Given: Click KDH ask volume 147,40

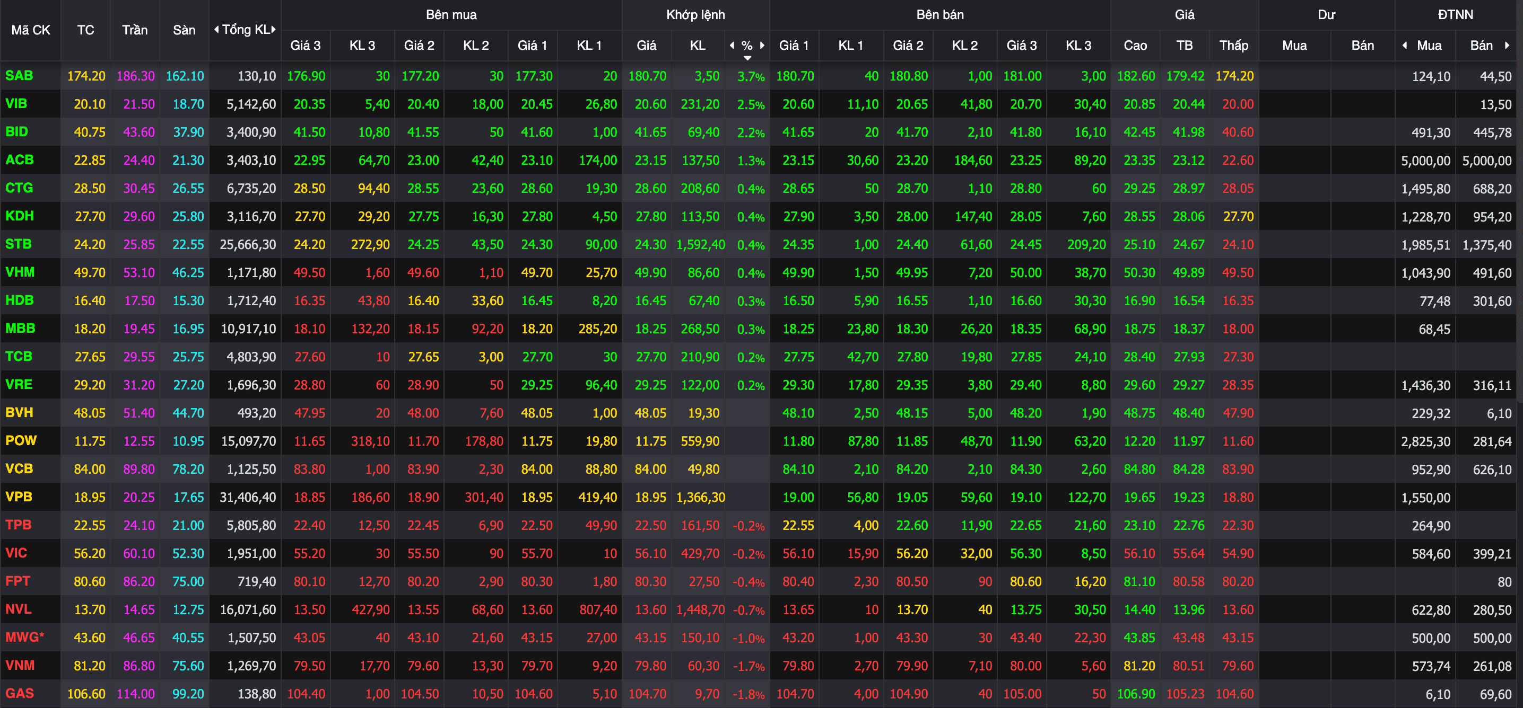Looking at the screenshot, I should [x=973, y=217].
